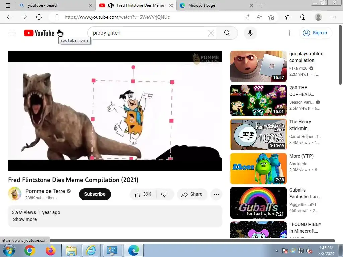343x257 pixels.
Task: Click the muted volume tray icon
Action: (x=309, y=251)
